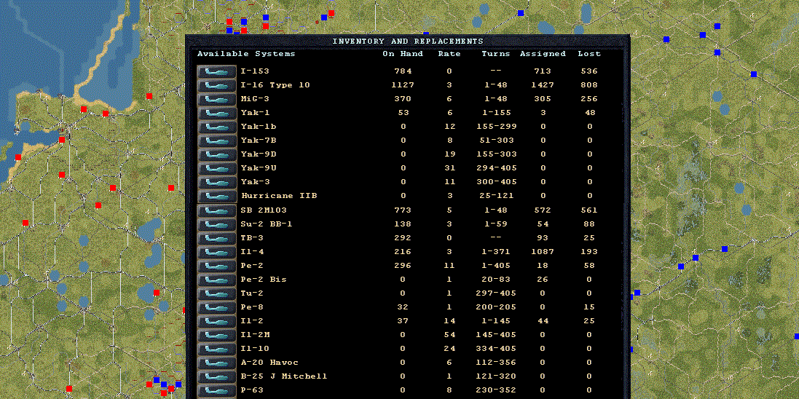799x399 pixels.
Task: Click the Inventory and Replacements title
Action: 408,42
